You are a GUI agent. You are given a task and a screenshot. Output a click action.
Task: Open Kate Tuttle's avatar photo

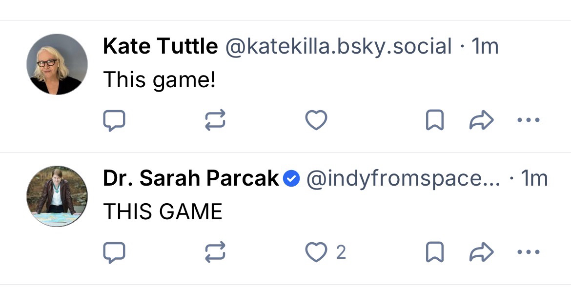(x=57, y=64)
